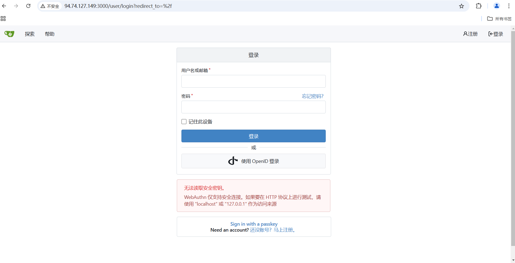The image size is (515, 263).
Task: Enable the 记住此设备 checkbox
Action: [x=184, y=121]
